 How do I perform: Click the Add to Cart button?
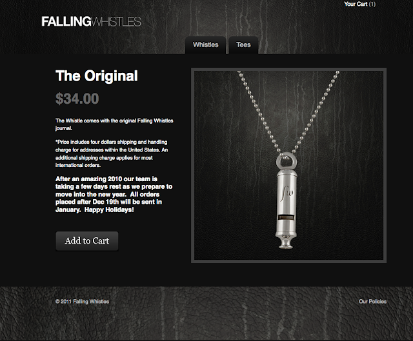(x=87, y=240)
